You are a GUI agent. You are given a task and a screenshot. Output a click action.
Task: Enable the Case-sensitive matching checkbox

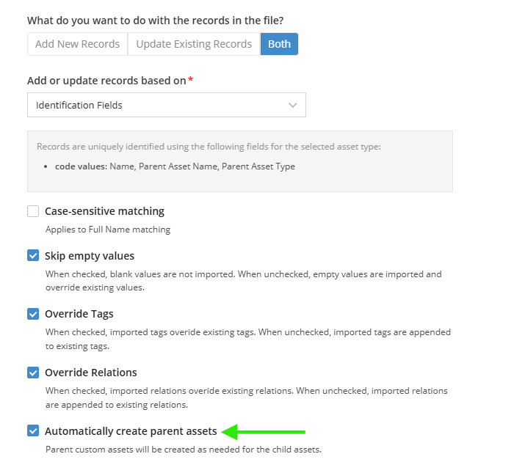click(x=33, y=211)
